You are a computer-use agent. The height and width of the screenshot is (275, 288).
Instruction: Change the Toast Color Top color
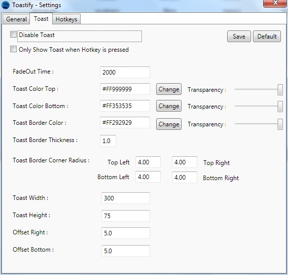[169, 89]
